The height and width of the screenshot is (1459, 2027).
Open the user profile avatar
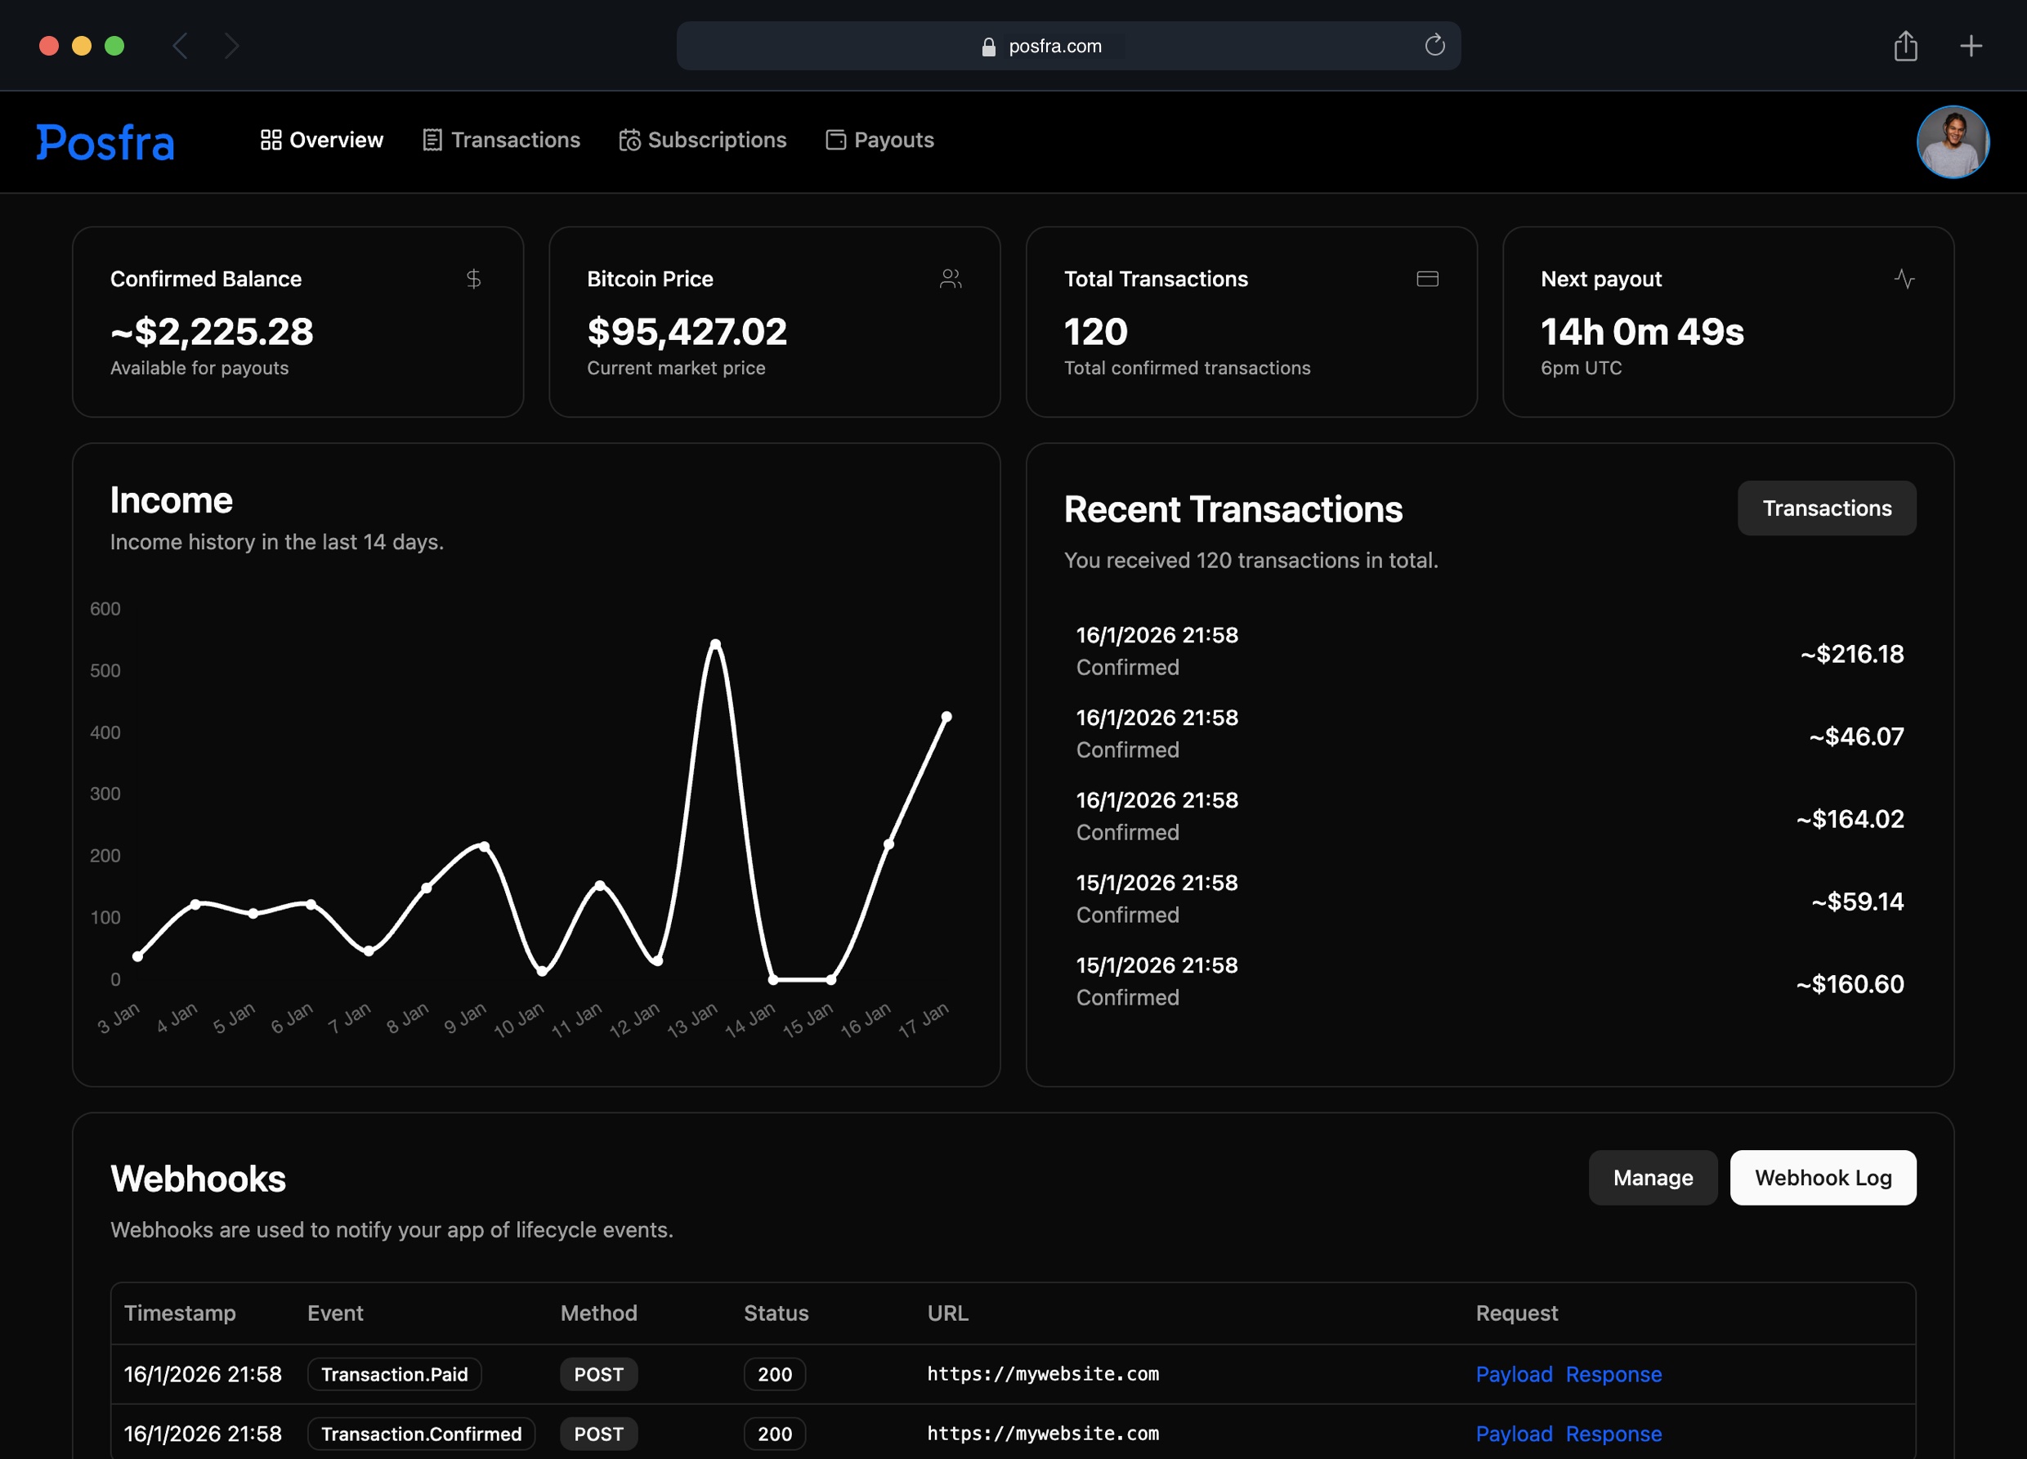[x=1952, y=142]
